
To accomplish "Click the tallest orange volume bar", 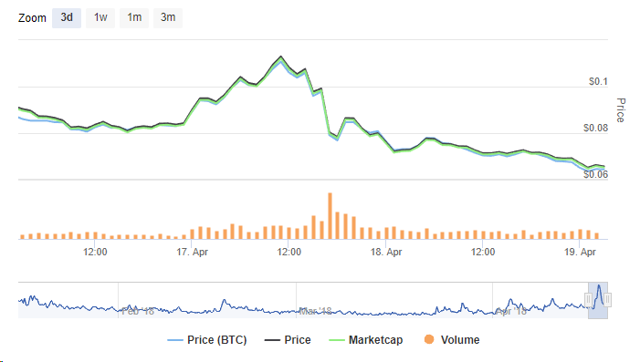I will point(330,216).
